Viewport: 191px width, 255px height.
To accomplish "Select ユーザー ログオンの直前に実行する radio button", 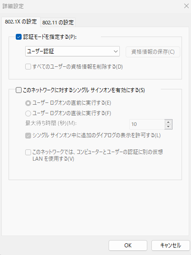I will [28, 103].
